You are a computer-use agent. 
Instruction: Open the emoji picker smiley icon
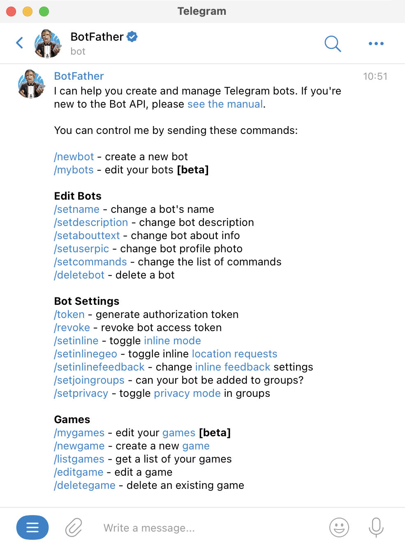(x=339, y=527)
